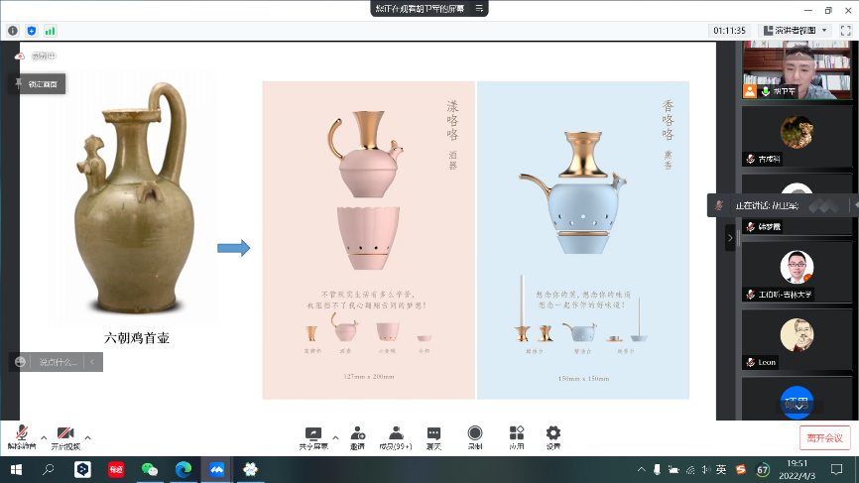Toggle meeting recording (录制)
859x483 pixels.
(x=475, y=437)
